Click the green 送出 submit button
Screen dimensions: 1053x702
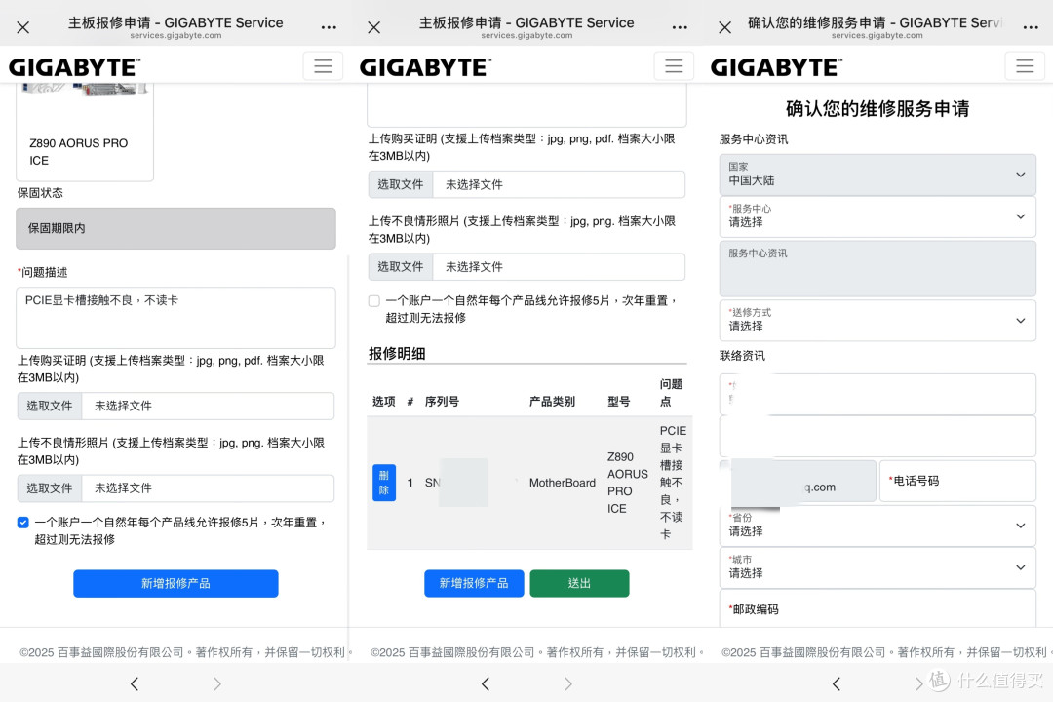(579, 583)
